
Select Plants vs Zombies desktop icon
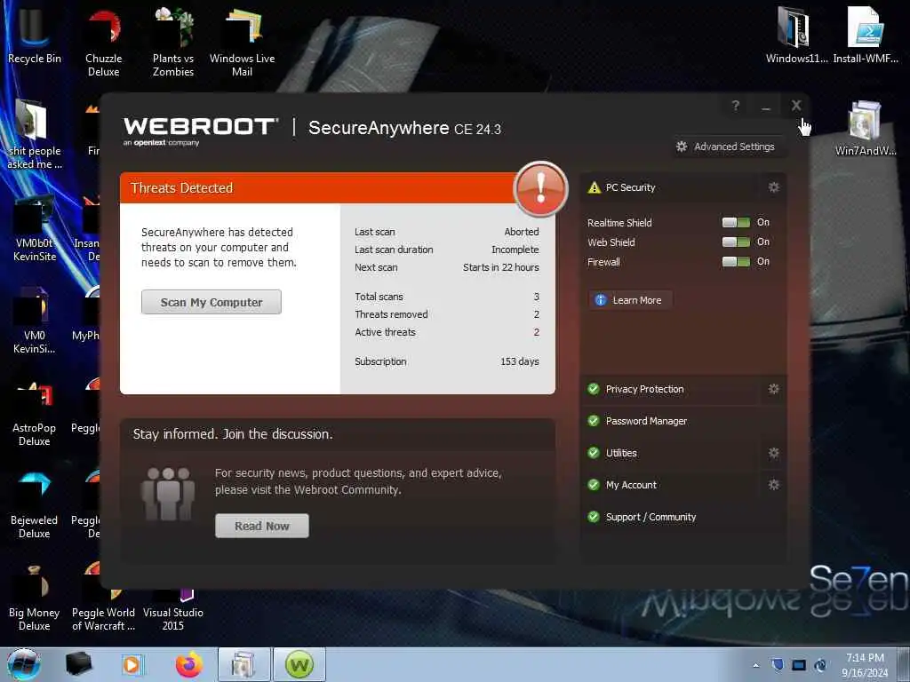(173, 42)
